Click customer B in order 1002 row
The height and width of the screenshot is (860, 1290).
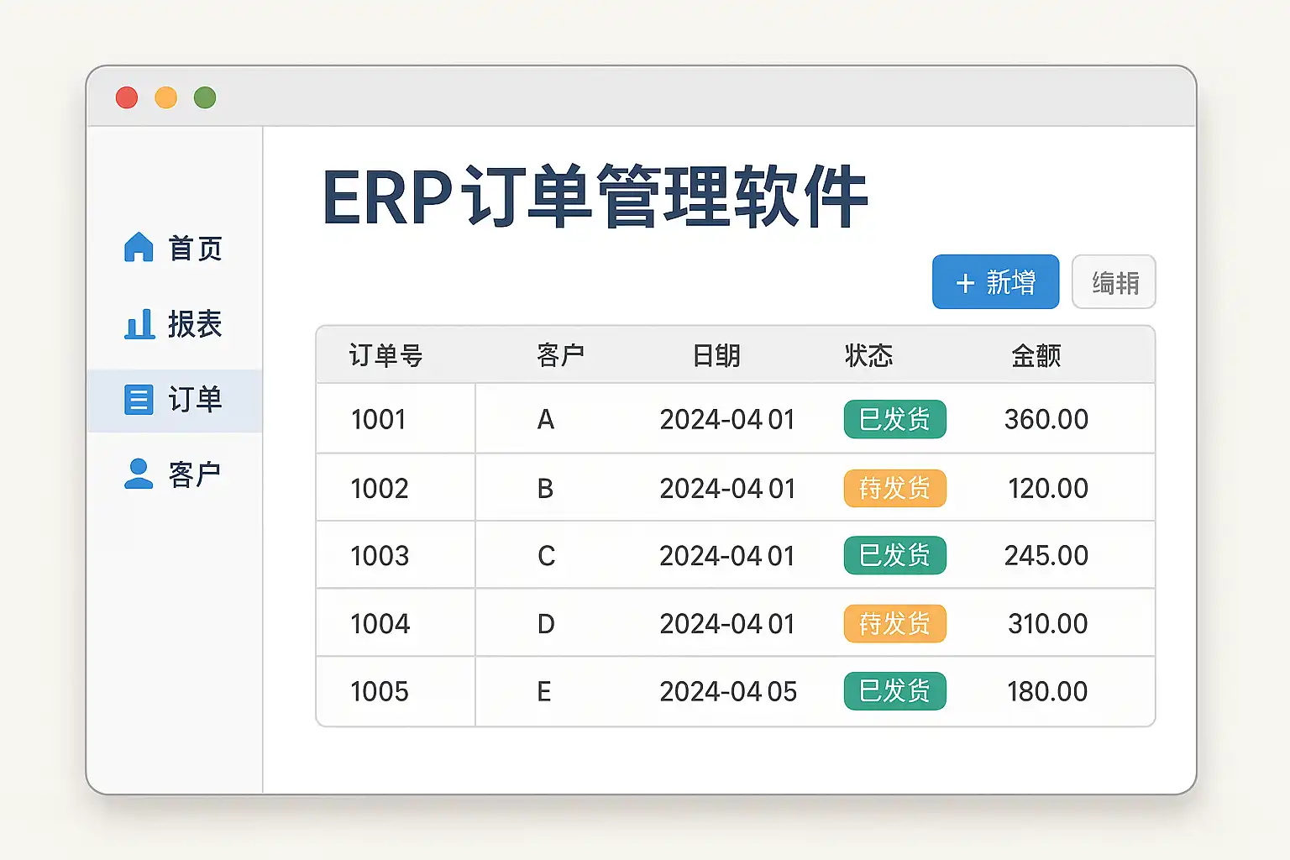pyautogui.click(x=545, y=488)
